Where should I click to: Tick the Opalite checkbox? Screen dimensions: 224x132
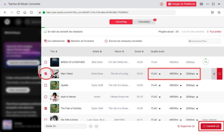[x=46, y=85]
